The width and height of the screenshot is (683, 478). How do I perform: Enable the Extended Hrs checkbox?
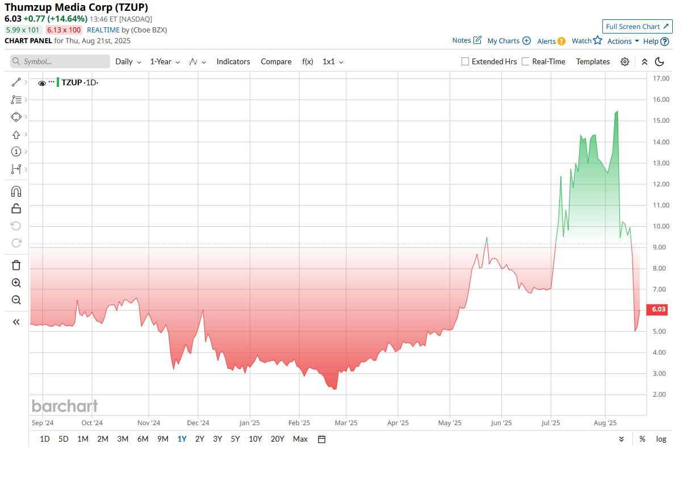point(466,61)
